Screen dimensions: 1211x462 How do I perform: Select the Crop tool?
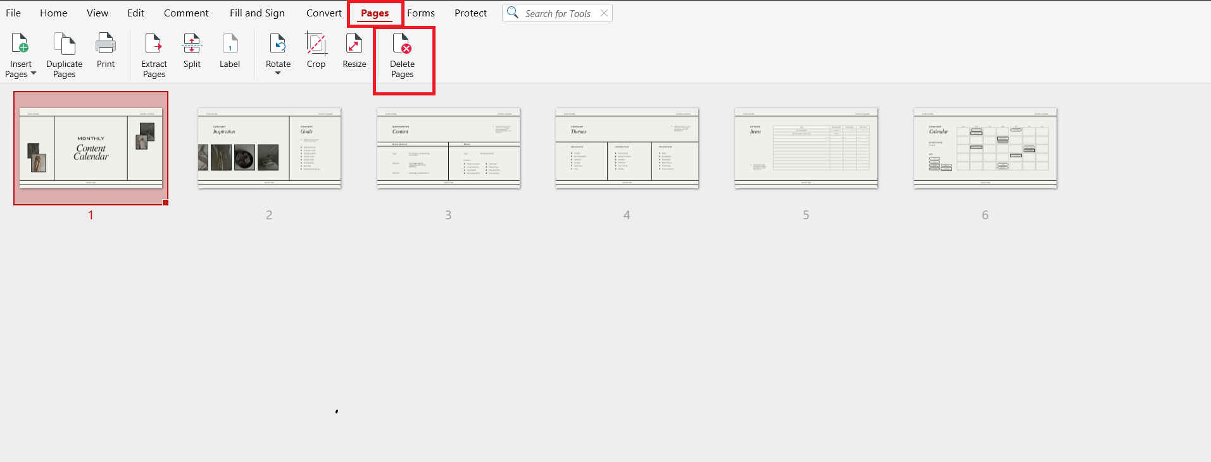pyautogui.click(x=316, y=51)
